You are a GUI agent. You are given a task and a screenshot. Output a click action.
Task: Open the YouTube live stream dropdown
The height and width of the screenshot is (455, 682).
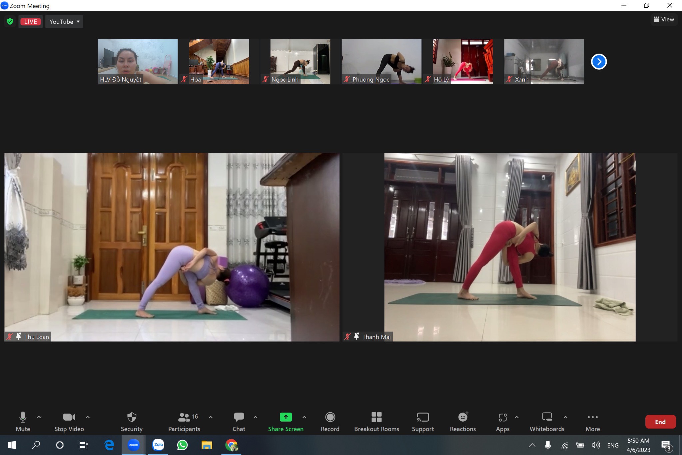64,22
